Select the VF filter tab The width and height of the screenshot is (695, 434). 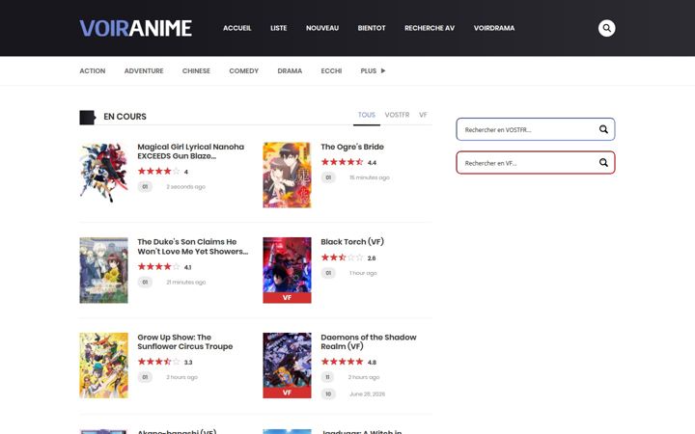[423, 115]
